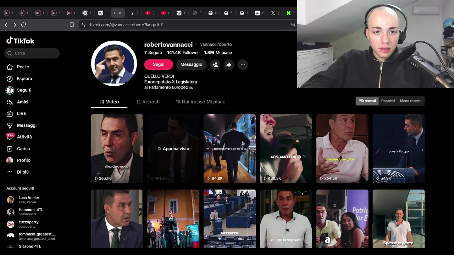
Task: Open the questa Europa video
Action: coord(399,149)
